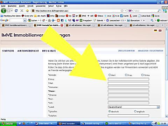Go to the home page icon
The height and width of the screenshot is (126, 168).
[x=27, y=11]
